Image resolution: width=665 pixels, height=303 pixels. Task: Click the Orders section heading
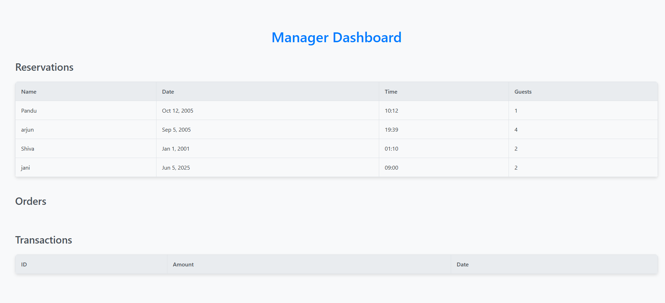tap(31, 201)
